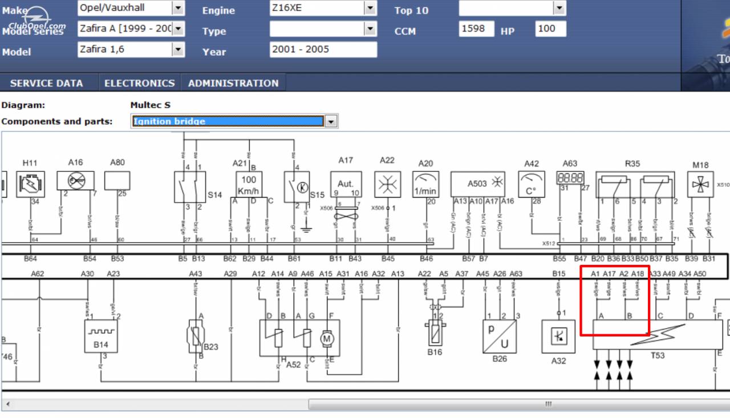Open the ADMINISTRATION tab
730x418 pixels.
[233, 83]
